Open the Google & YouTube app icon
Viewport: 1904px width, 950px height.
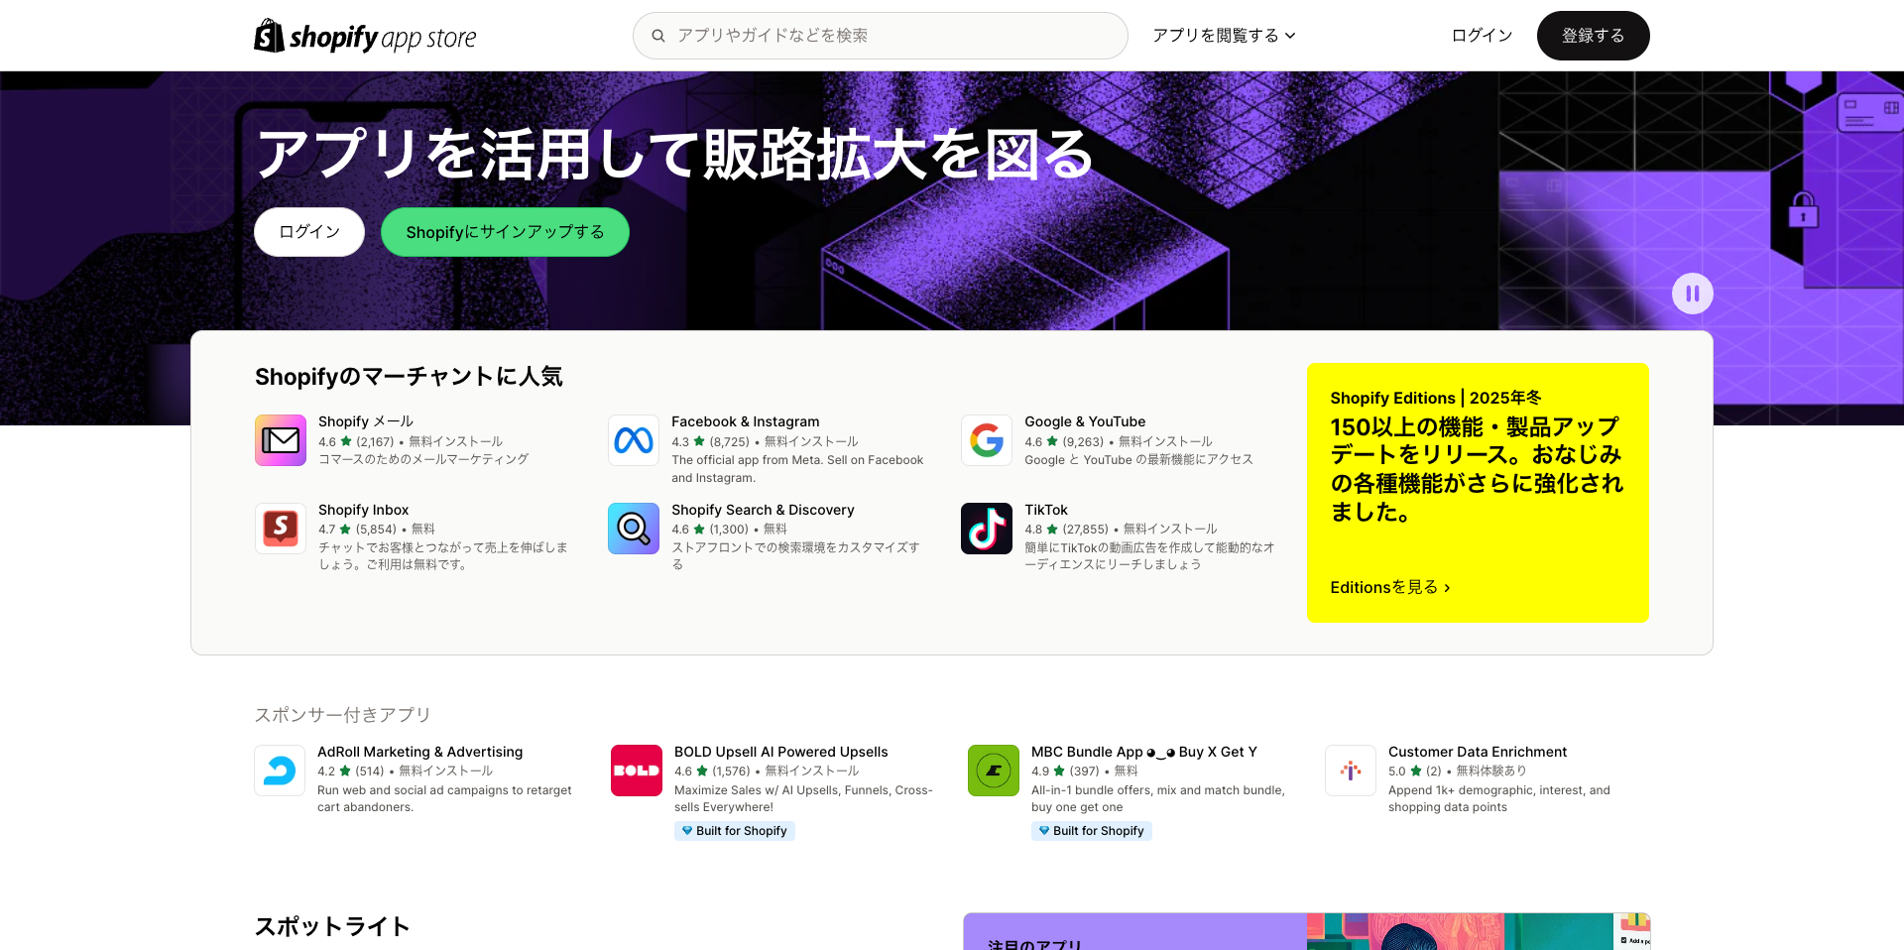tap(987, 440)
